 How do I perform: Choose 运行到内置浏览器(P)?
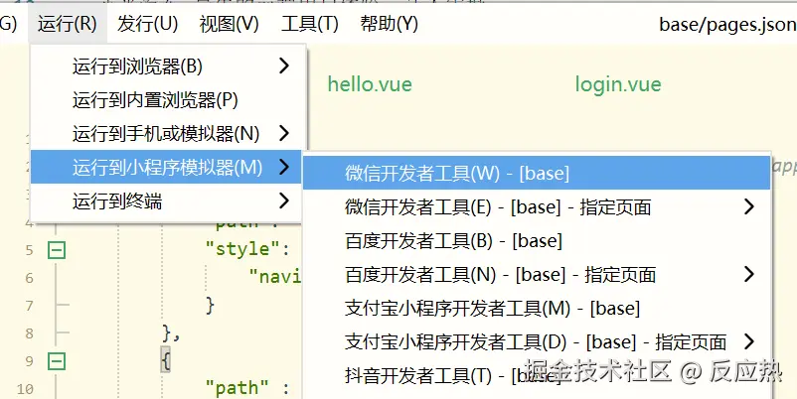pyautogui.click(x=168, y=100)
